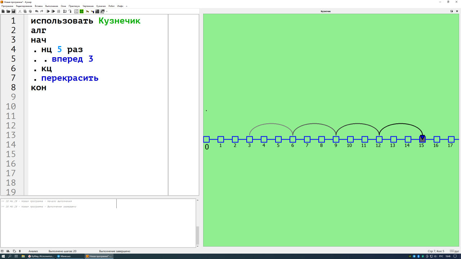
Task: Open the Программа menu
Action: (x=7, y=6)
